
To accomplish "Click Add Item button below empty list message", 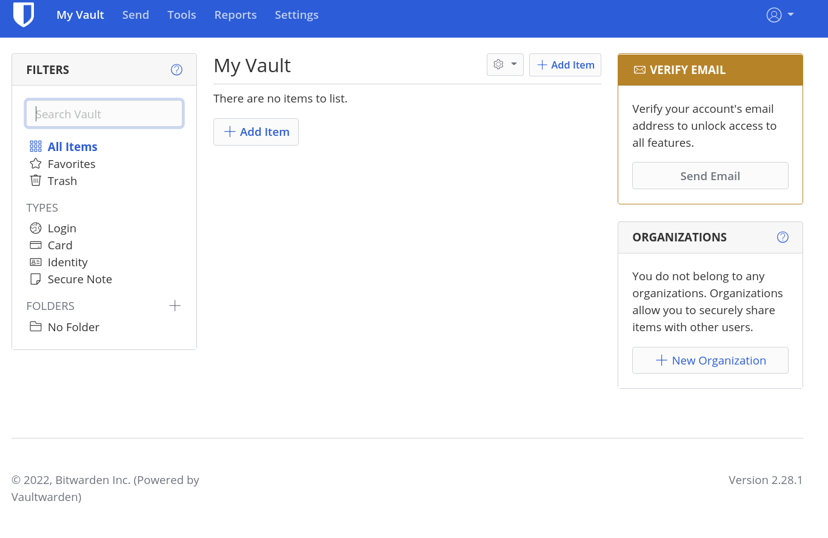I will (x=256, y=132).
